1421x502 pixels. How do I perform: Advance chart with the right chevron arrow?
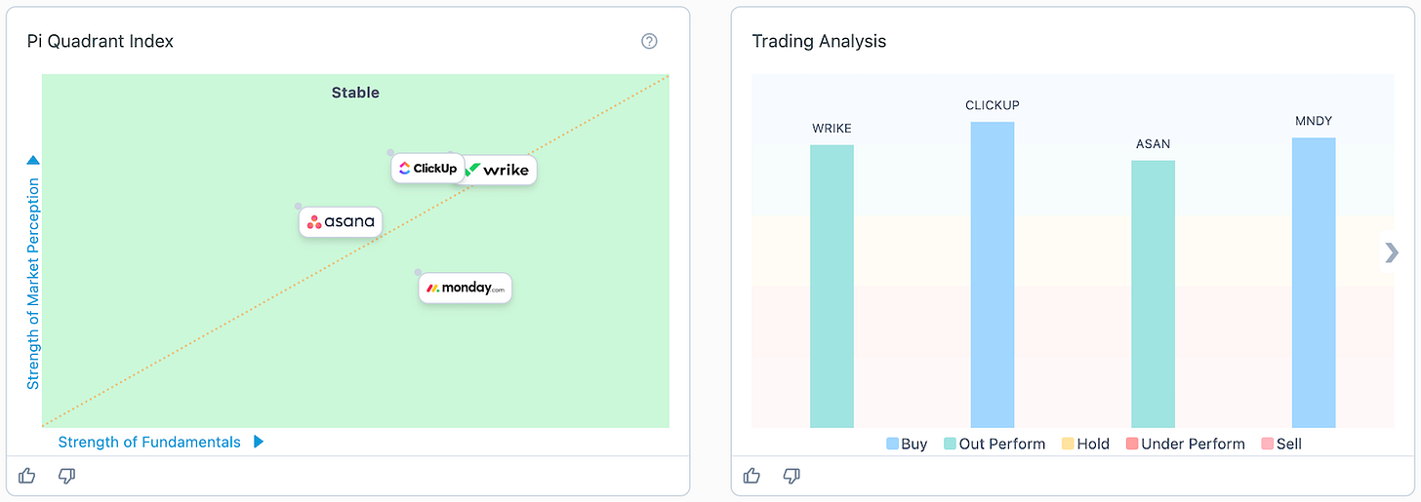tap(1392, 252)
